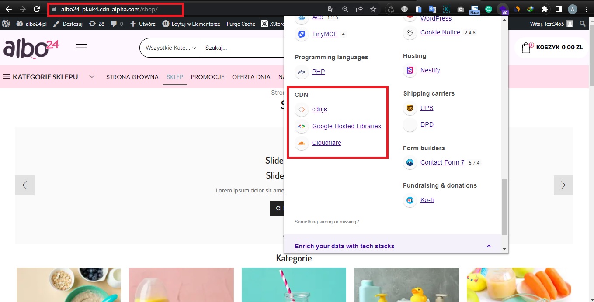The height and width of the screenshot is (302, 594).
Task: Open PHP technology link
Action: click(x=318, y=72)
